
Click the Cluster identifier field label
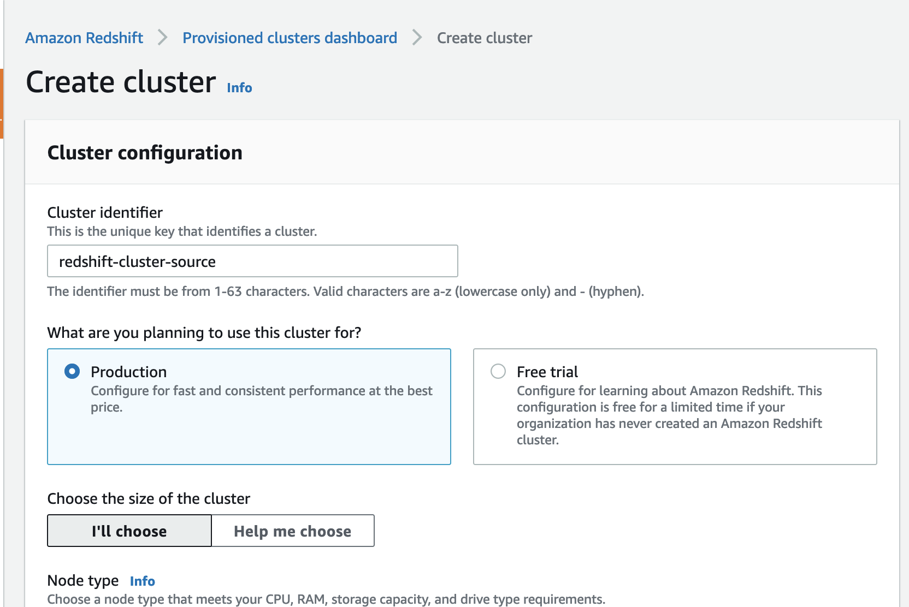(x=105, y=212)
